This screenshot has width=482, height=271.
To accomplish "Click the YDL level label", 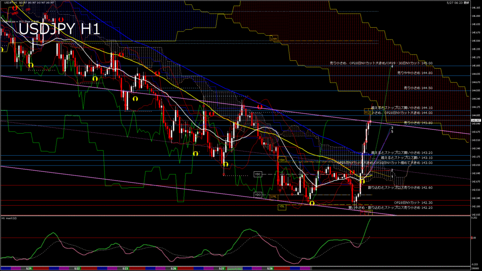I will (x=282, y=207).
